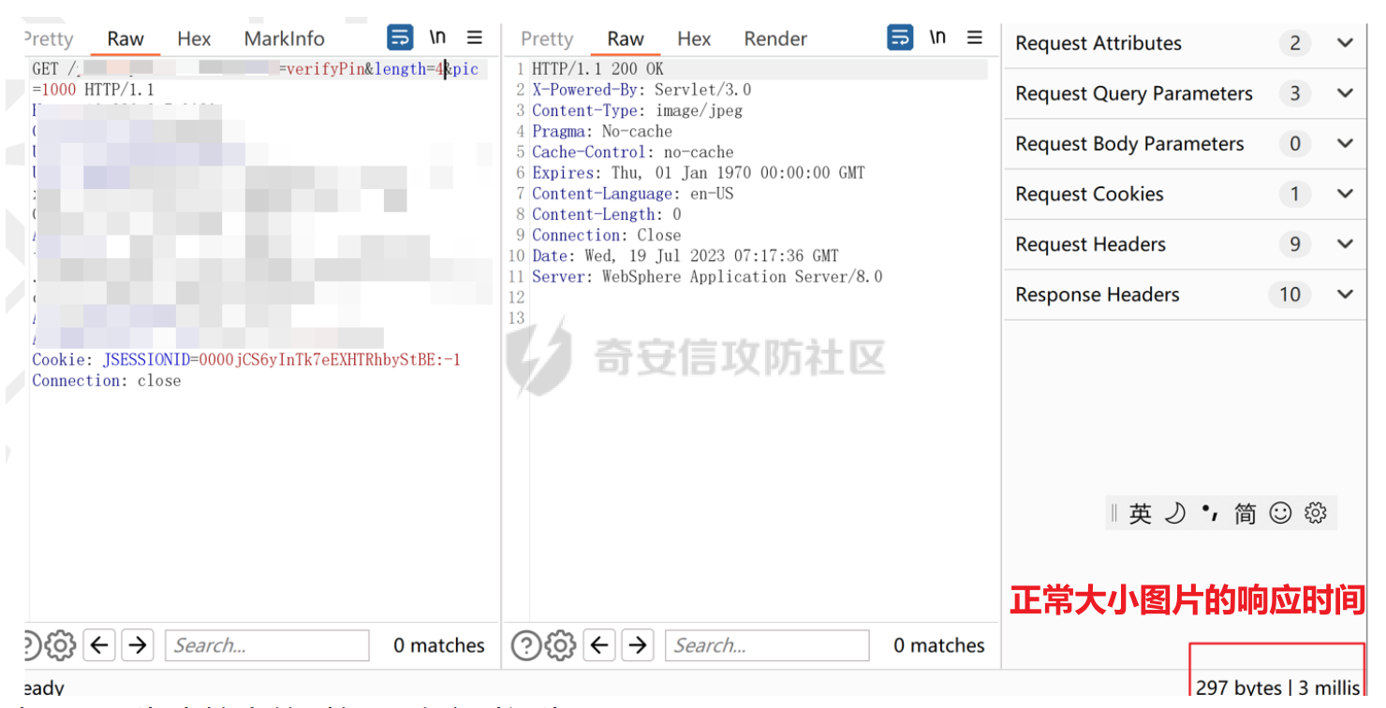Expand Request Attributes section

tap(1345, 43)
